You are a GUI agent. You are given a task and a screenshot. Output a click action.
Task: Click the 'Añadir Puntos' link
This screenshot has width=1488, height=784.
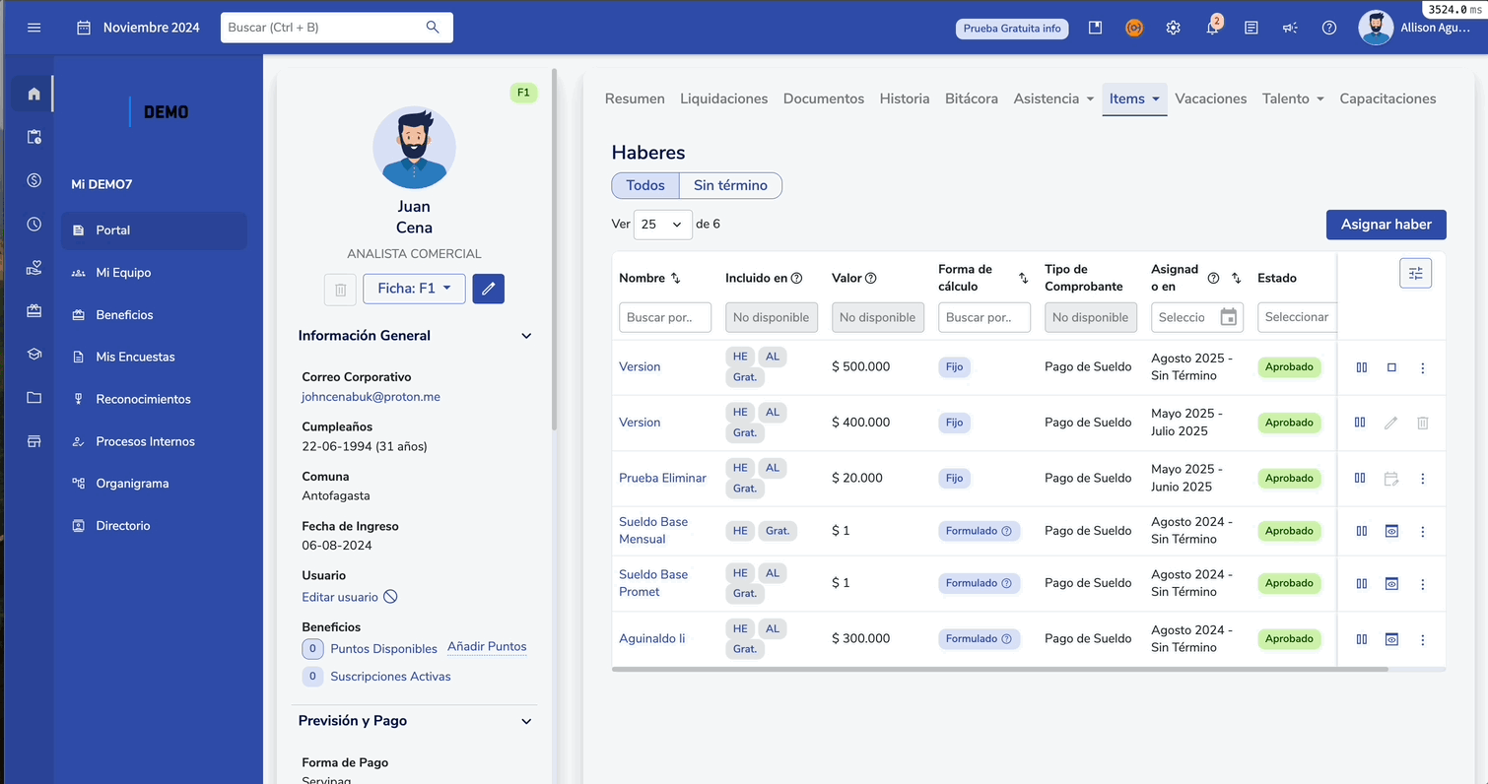(487, 647)
